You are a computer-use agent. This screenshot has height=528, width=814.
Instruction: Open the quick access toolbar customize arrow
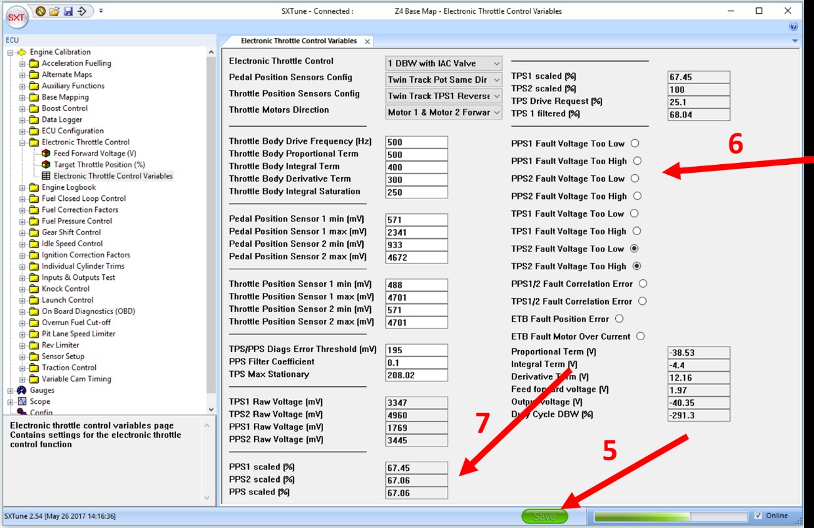tap(100, 11)
